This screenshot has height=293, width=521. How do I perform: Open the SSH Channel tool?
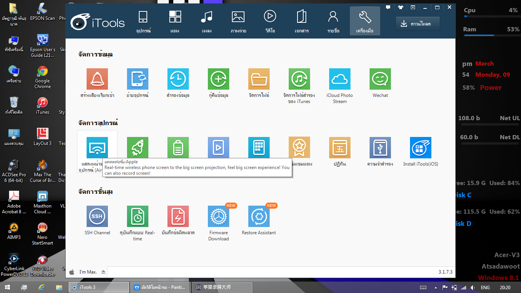pyautogui.click(x=97, y=216)
